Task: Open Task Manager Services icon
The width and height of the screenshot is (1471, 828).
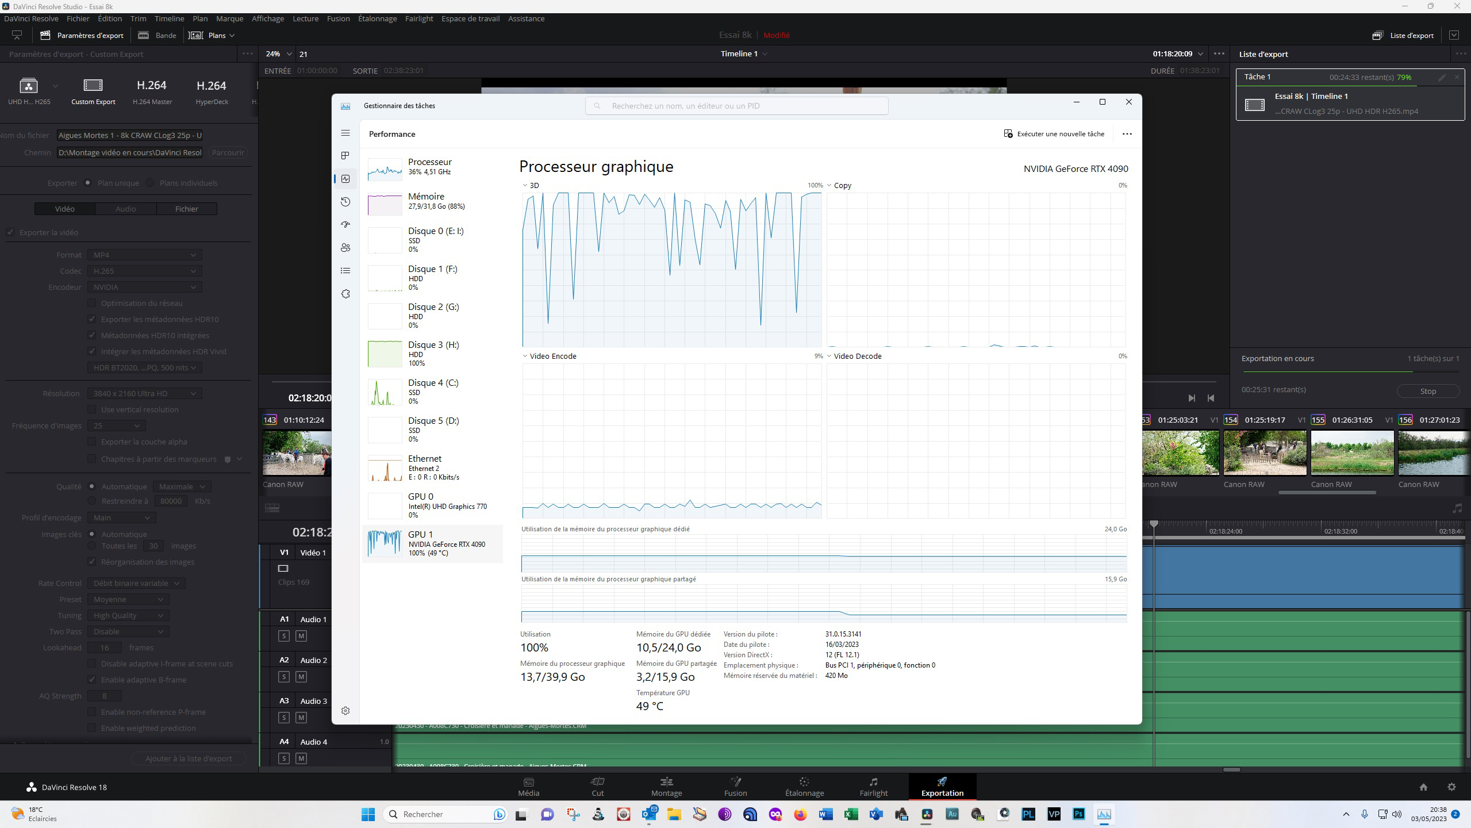Action: [x=345, y=294]
